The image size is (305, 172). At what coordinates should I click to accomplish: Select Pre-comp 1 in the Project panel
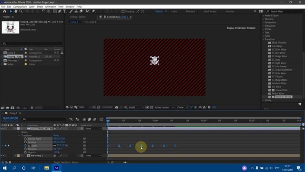pos(13,61)
